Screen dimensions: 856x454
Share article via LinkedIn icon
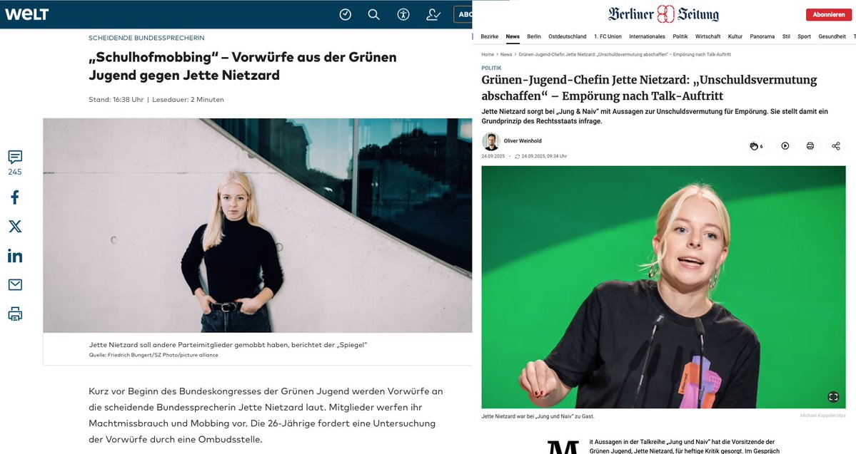[x=15, y=256]
